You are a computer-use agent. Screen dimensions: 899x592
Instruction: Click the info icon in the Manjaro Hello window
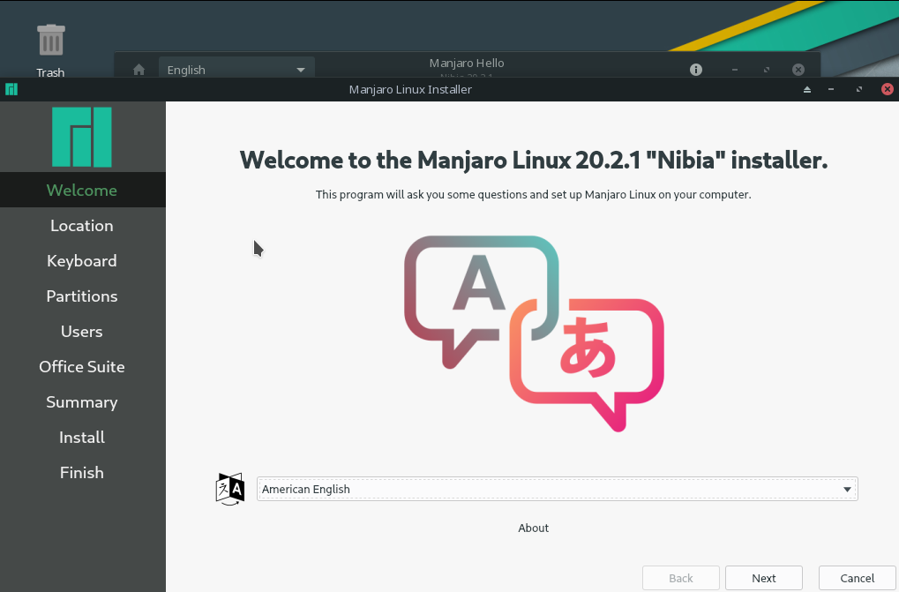(x=695, y=69)
